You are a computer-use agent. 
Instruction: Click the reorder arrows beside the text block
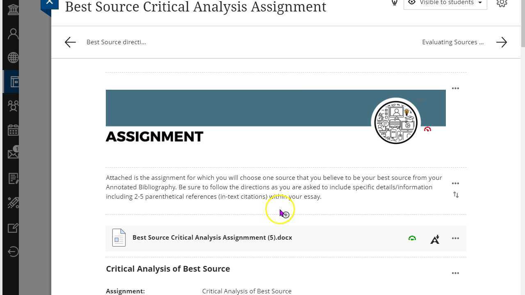(x=456, y=195)
